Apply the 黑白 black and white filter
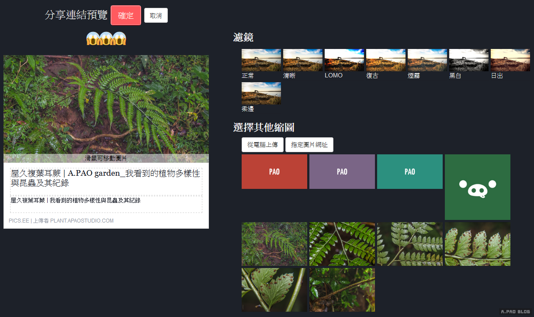Viewport: 534px width, 317px height. (468, 60)
